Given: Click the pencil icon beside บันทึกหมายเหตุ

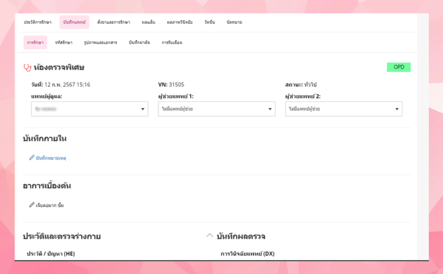Looking at the screenshot, I should tap(31, 158).
